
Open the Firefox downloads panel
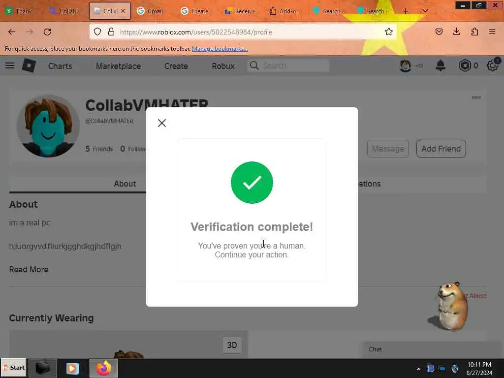coord(456,31)
